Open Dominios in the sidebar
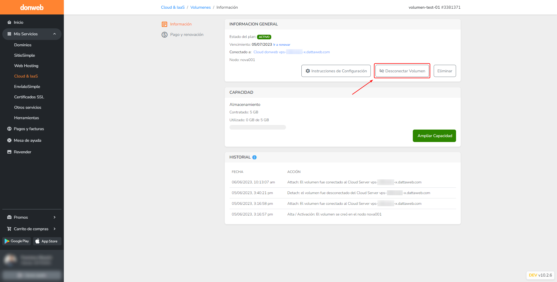 23,45
